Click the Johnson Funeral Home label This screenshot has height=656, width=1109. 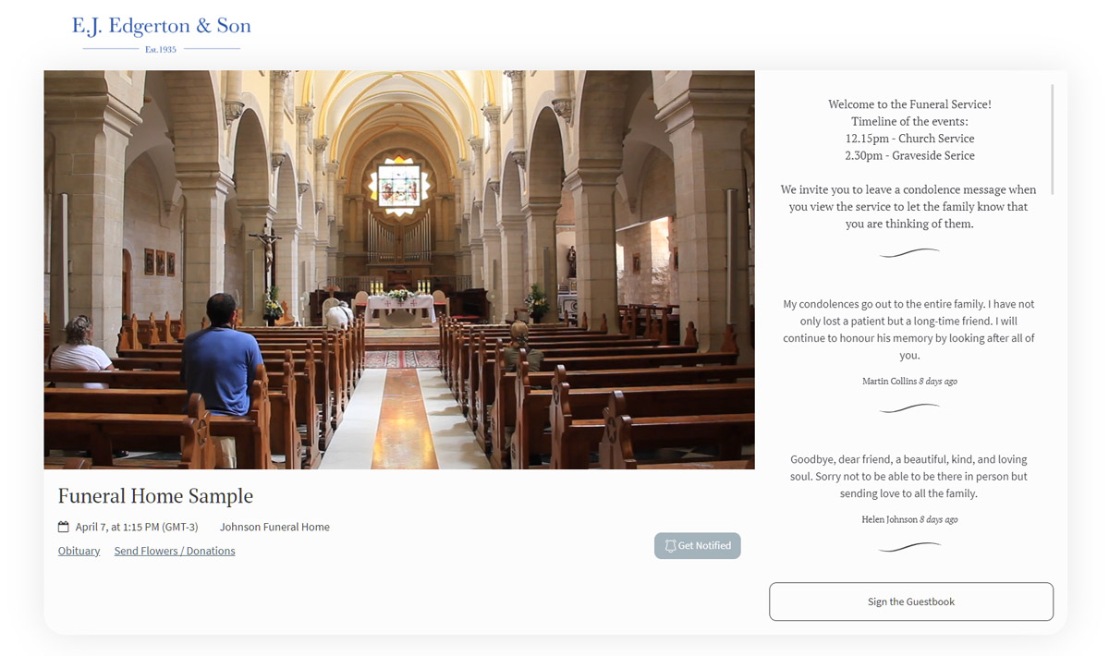coord(274,527)
